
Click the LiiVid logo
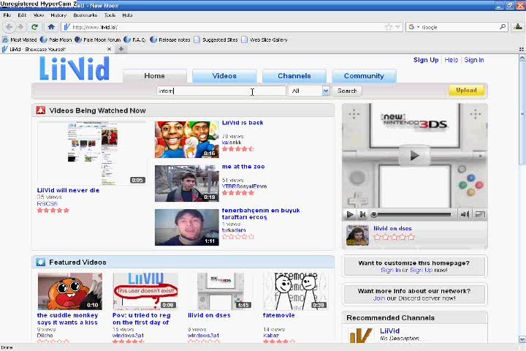[74, 69]
